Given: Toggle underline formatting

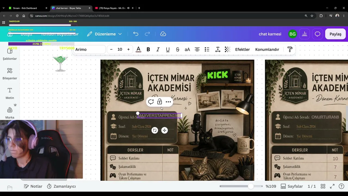Looking at the screenshot, I should 168,49.
